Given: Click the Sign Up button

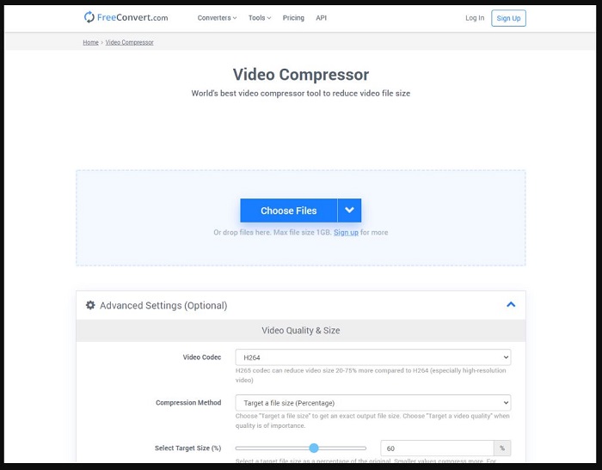Looking at the screenshot, I should pos(508,18).
